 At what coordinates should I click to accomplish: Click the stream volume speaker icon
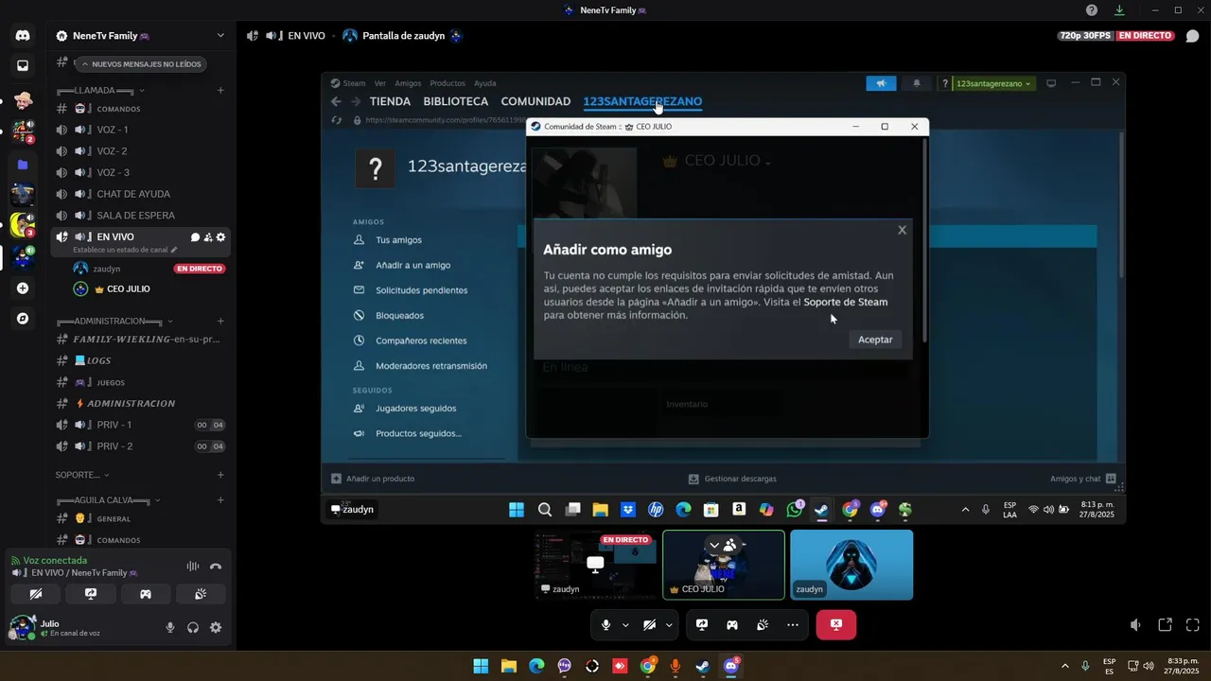pos(1135,625)
